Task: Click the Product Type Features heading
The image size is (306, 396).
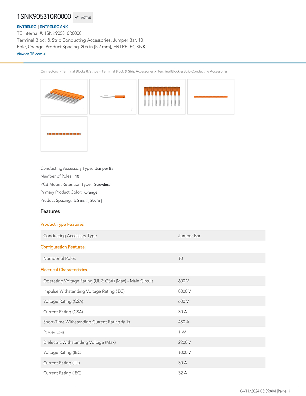Action: (x=62, y=225)
